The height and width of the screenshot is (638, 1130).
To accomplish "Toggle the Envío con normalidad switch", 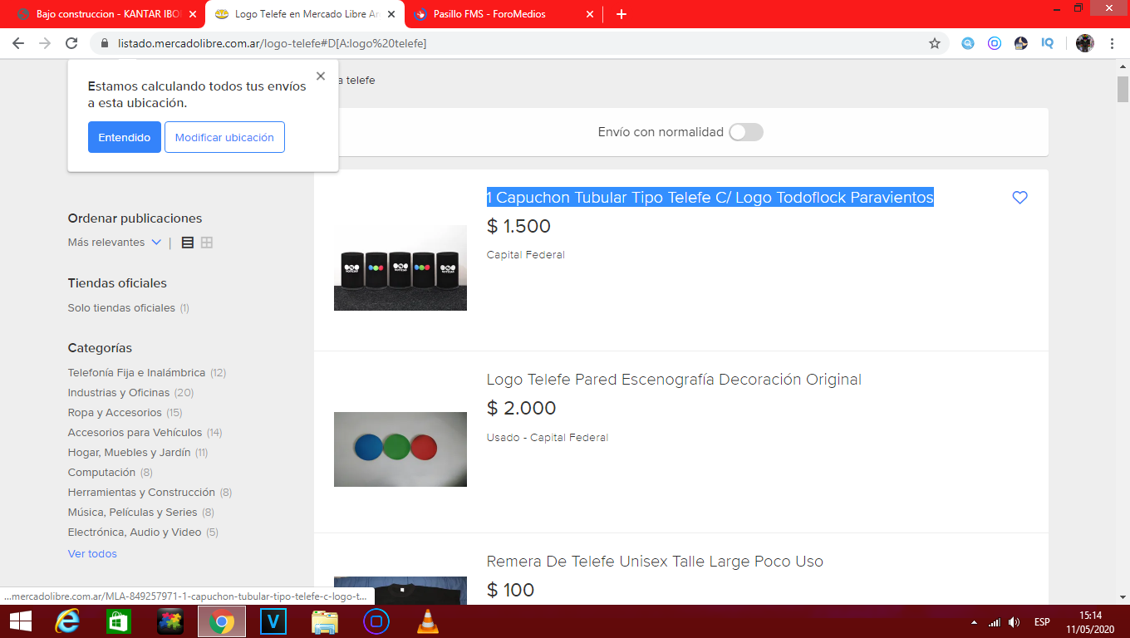I will tap(746, 132).
